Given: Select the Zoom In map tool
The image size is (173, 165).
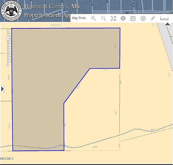Looking at the screenshot, I should (93, 18).
